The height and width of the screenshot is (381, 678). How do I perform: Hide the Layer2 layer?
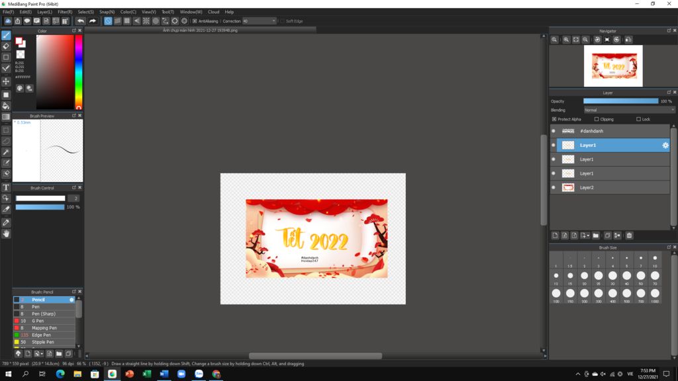point(554,187)
